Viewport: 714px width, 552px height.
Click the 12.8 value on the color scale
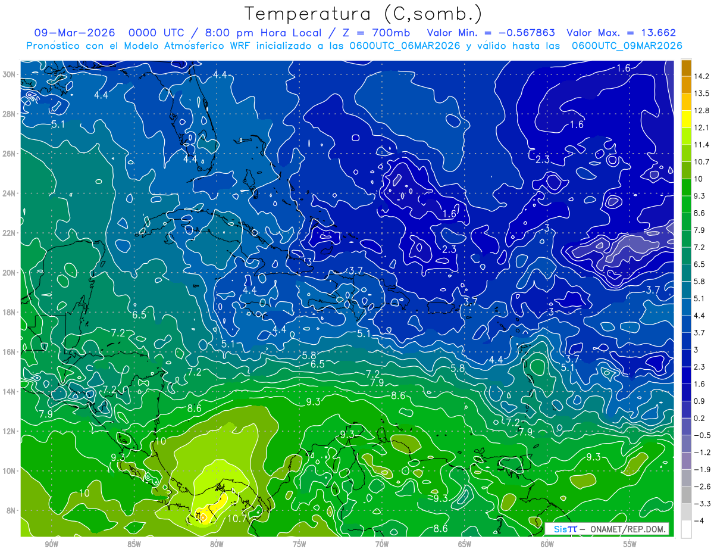[x=702, y=111]
